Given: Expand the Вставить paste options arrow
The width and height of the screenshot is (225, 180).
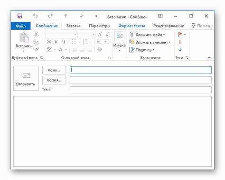Looking at the screenshot, I should tap(24, 51).
